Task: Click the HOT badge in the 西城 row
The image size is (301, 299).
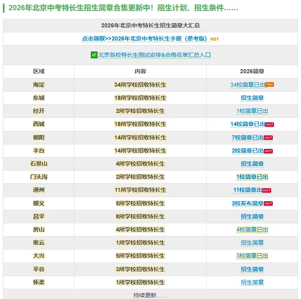Action: tap(270, 125)
